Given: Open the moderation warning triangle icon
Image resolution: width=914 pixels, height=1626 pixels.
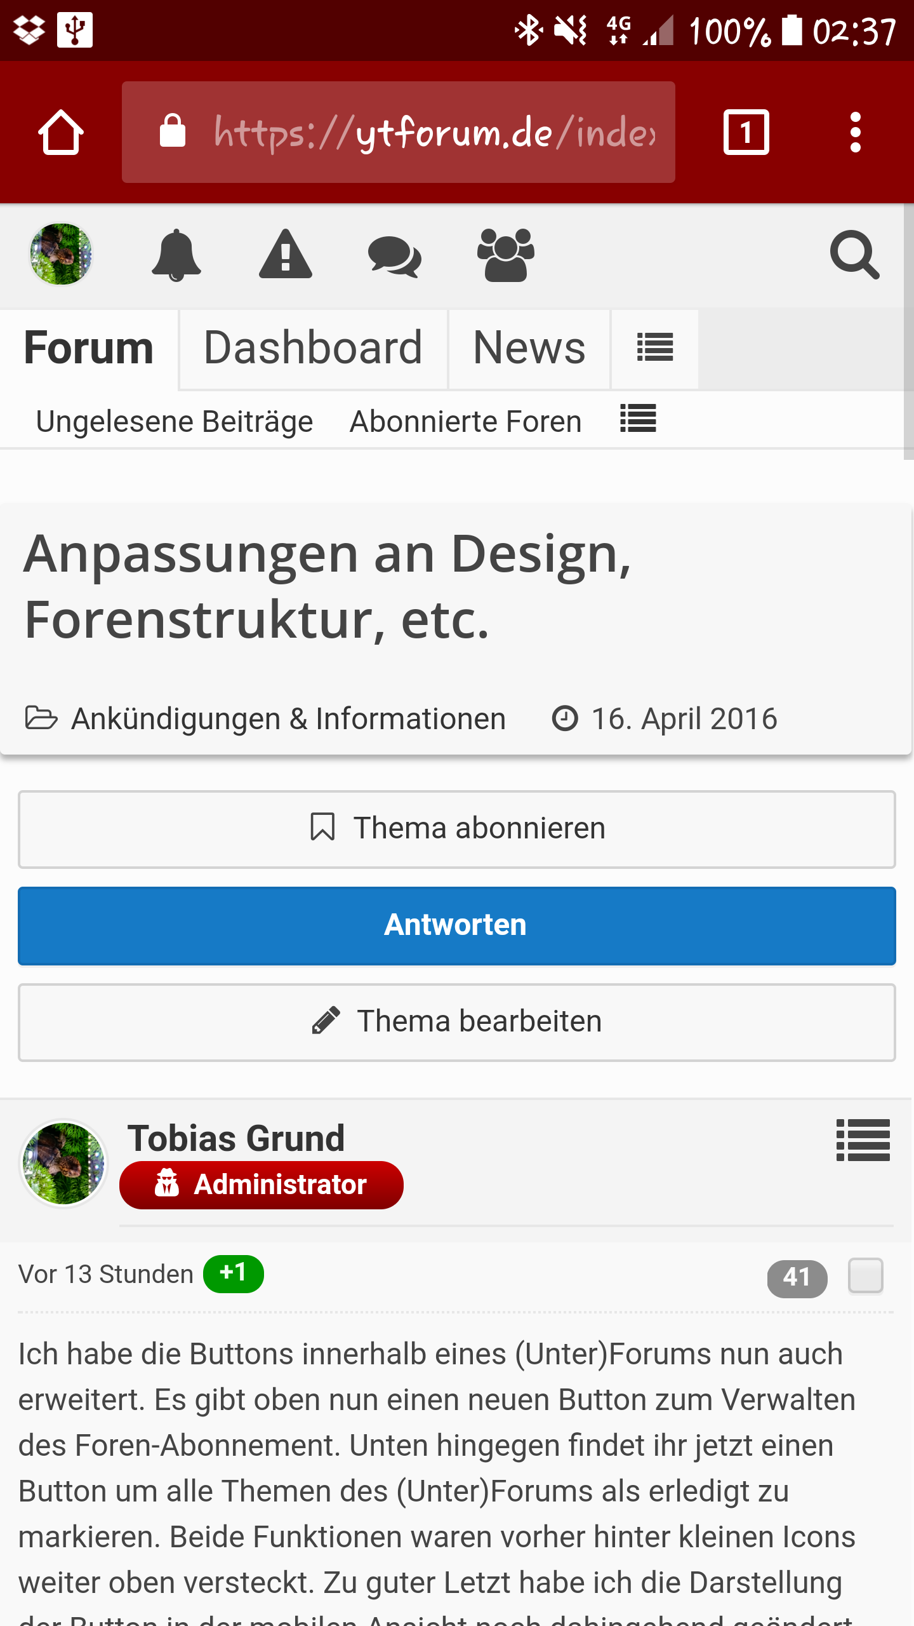Looking at the screenshot, I should tap(286, 255).
